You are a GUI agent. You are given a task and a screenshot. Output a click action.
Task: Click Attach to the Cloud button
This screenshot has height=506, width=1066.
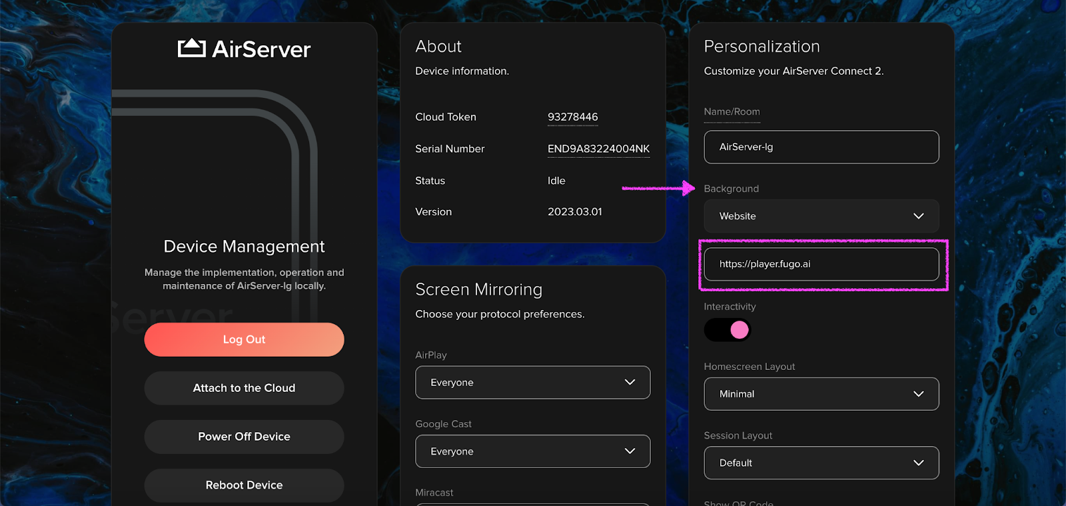[244, 388]
